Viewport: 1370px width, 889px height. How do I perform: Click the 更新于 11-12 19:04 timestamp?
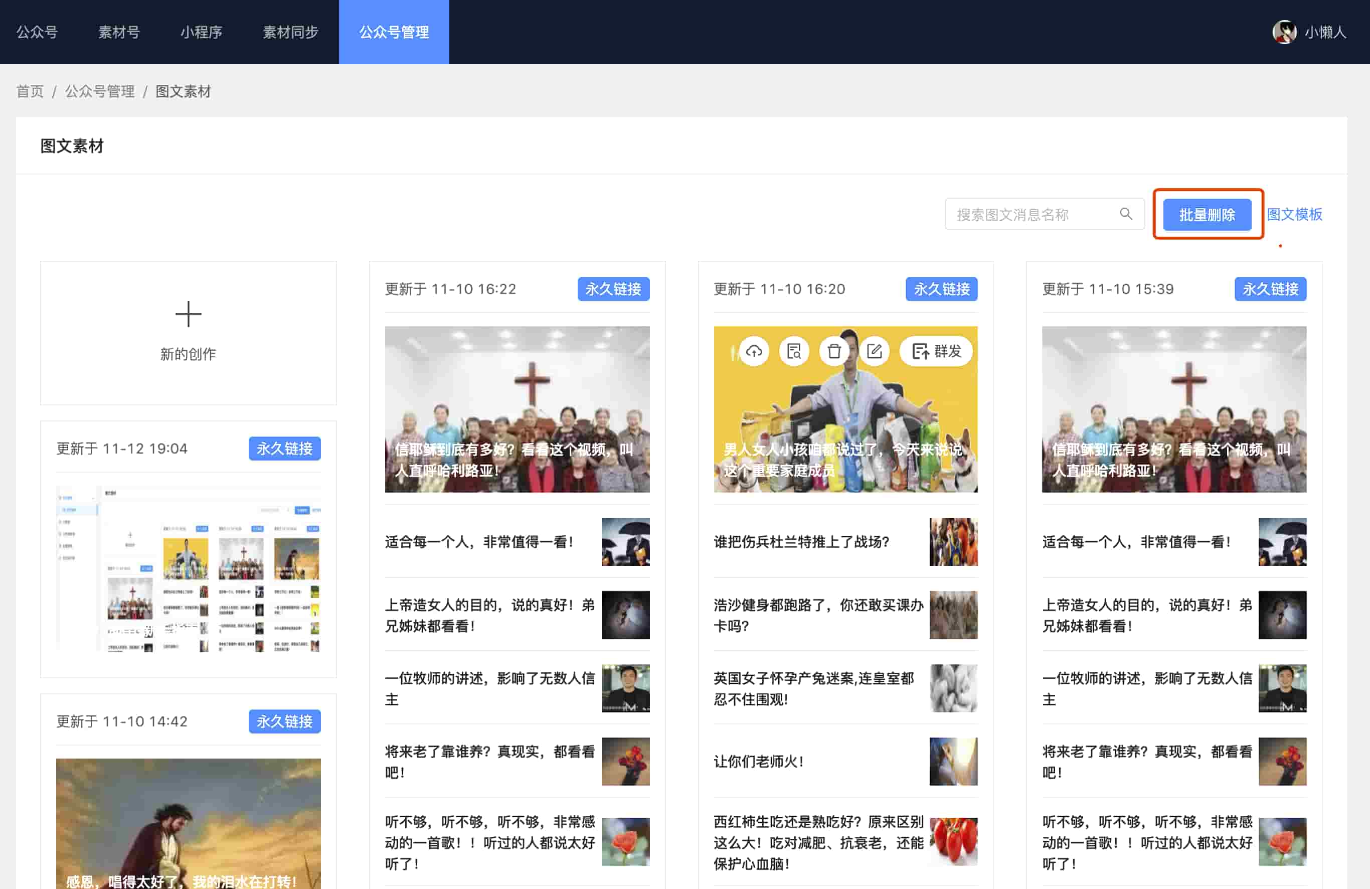[122, 449]
